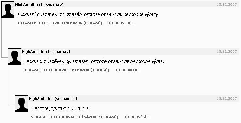Click the arrow before the 6-votes "Hlasuj" link
Image resolution: width=241 pixels, height=123 pixels.
(19, 23)
